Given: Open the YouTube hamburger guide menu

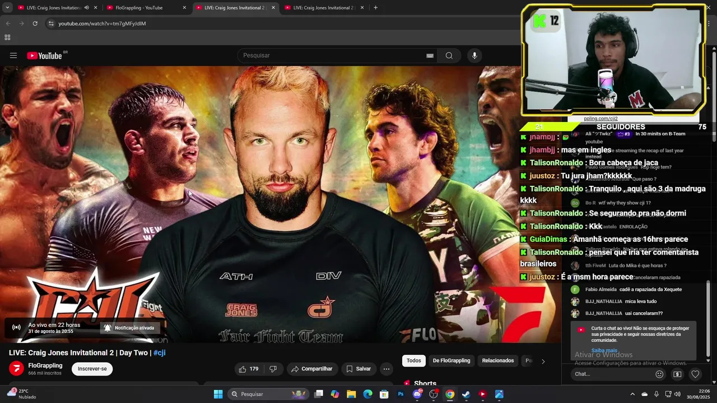Looking at the screenshot, I should coord(13,55).
